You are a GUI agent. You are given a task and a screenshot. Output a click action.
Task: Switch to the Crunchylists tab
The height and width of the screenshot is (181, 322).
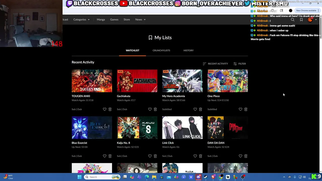click(161, 51)
